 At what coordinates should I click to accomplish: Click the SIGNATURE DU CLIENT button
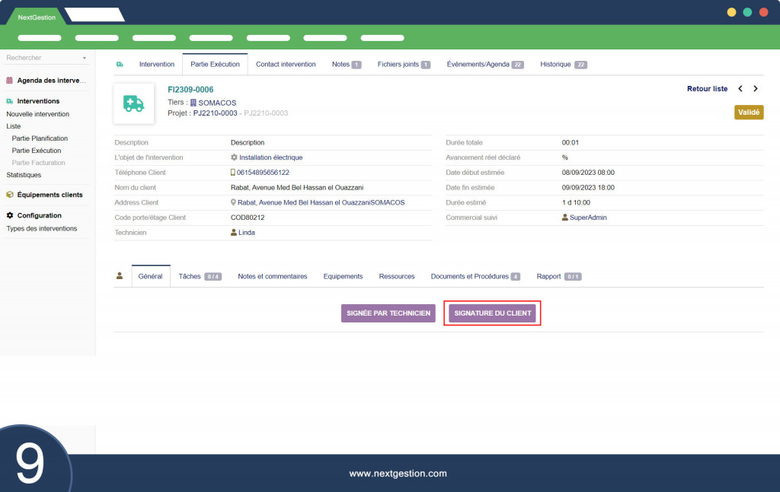coord(493,313)
